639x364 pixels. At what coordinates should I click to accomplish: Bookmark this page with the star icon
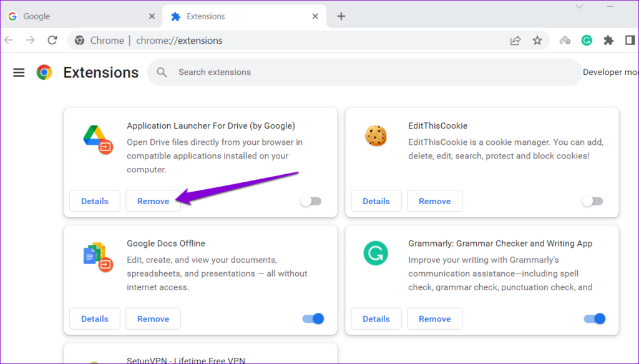pyautogui.click(x=537, y=41)
